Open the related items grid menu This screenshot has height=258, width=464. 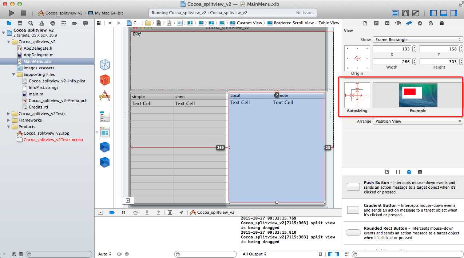coord(99,23)
